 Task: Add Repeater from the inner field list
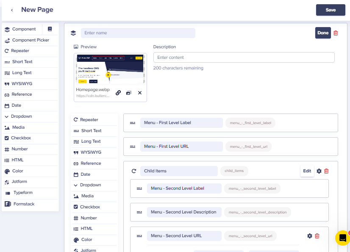click(94, 120)
